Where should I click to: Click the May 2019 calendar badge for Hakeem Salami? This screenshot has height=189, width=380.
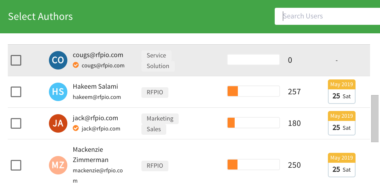pyautogui.click(x=341, y=91)
